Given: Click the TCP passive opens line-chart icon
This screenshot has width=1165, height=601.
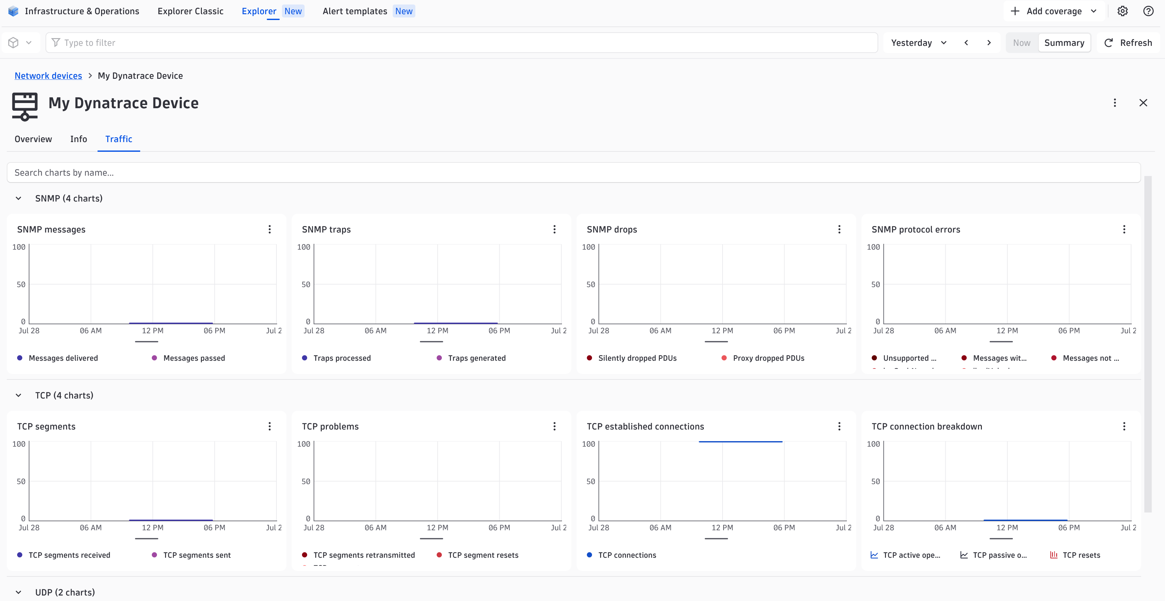Looking at the screenshot, I should [964, 555].
